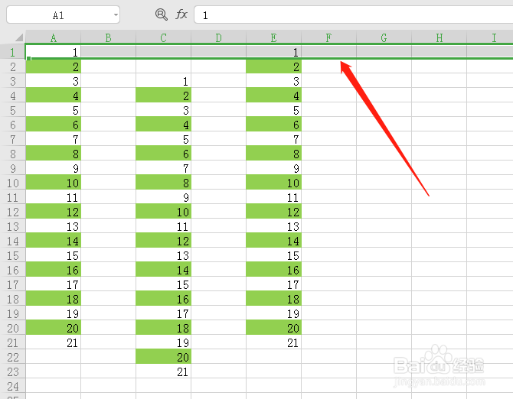Click cell E11 containing 11
The width and height of the screenshot is (513, 399).
click(x=273, y=197)
